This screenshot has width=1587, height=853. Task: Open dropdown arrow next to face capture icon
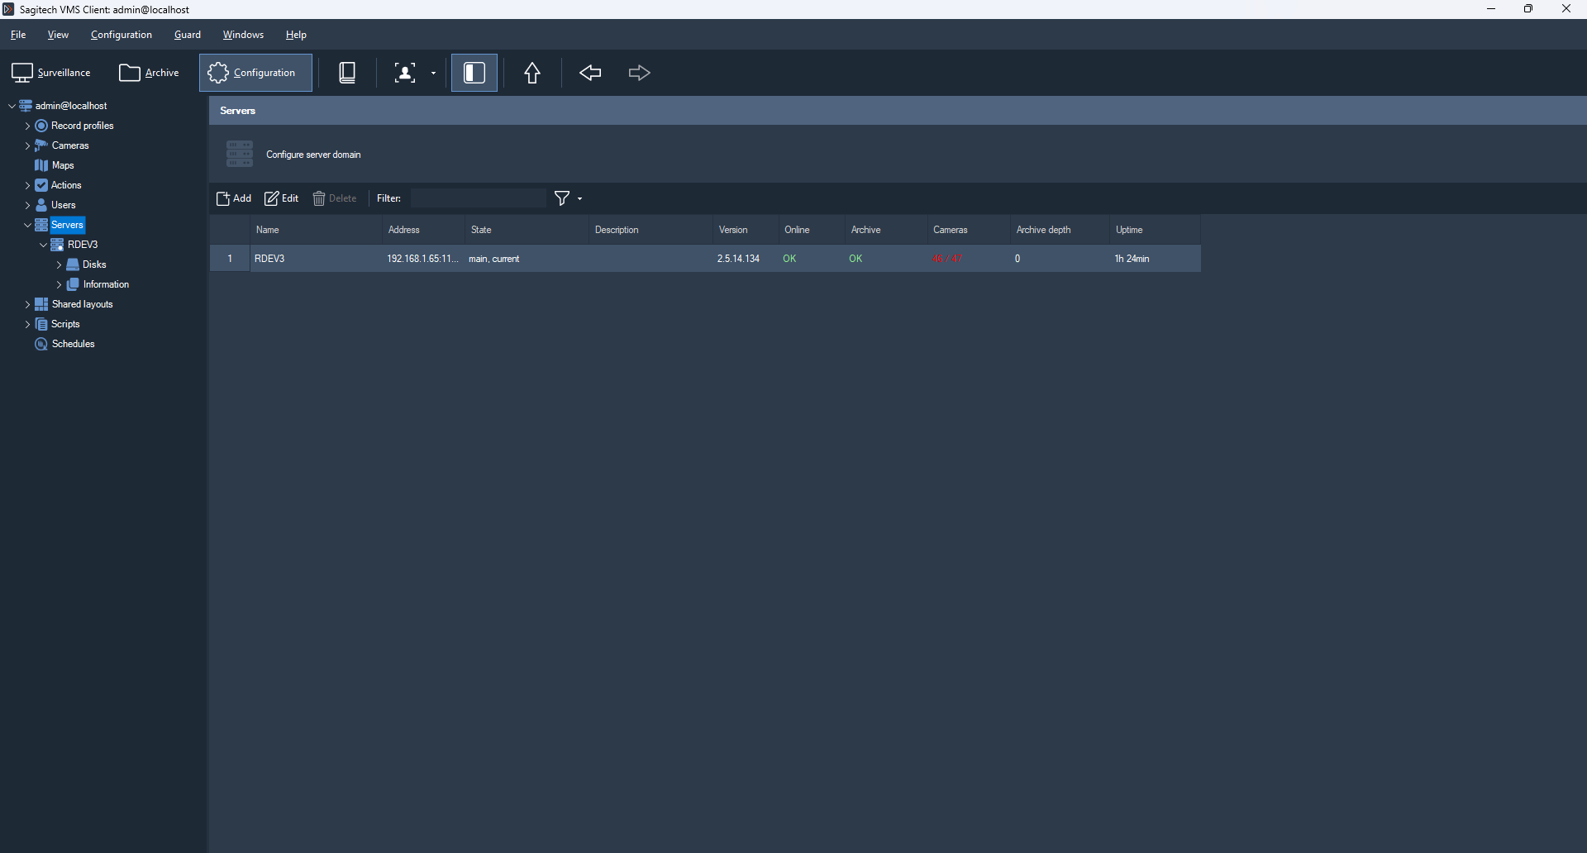pos(433,74)
